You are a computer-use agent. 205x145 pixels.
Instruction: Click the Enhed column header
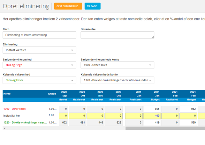(52, 94)
